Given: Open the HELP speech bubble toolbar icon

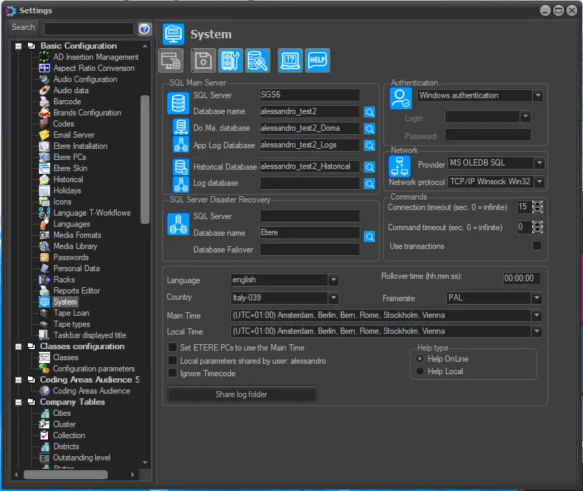Looking at the screenshot, I should [x=317, y=61].
